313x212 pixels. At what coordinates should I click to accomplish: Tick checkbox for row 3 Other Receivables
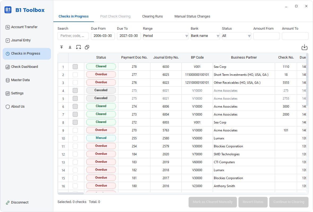[x=75, y=83]
